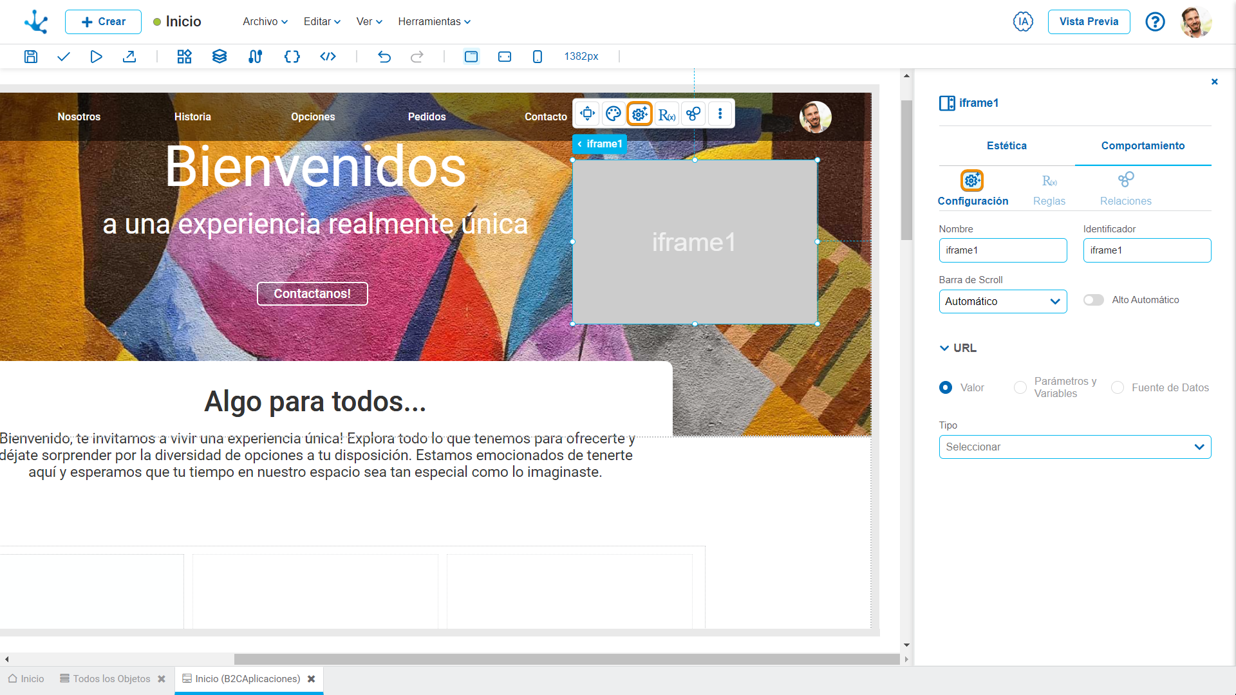The width and height of the screenshot is (1236, 695).
Task: Click the settings gear icon for iframe1
Action: click(x=639, y=114)
